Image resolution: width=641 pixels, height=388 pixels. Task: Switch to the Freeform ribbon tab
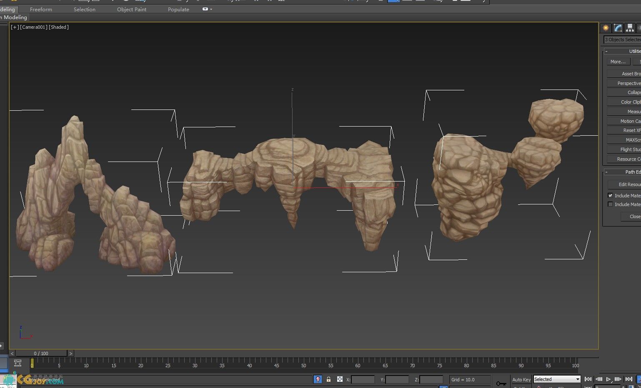(x=41, y=9)
